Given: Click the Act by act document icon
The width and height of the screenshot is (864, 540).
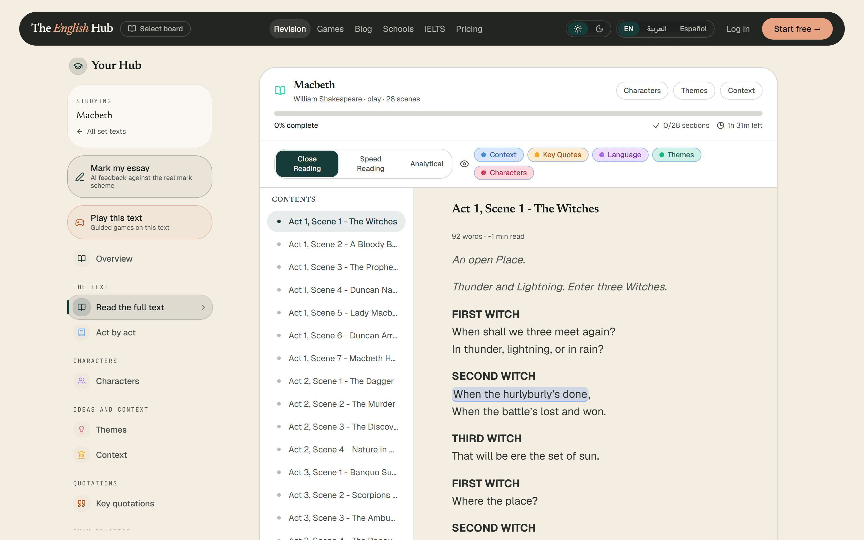Looking at the screenshot, I should click(x=82, y=332).
